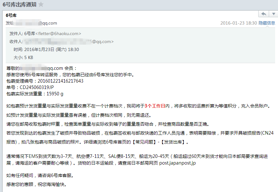Open the more actions dropdown beside reply
The height and width of the screenshot is (192, 278).
[274, 14]
